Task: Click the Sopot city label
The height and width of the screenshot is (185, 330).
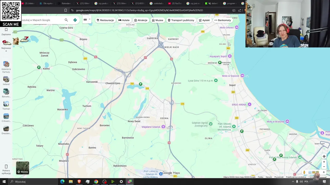Action: [232, 85]
